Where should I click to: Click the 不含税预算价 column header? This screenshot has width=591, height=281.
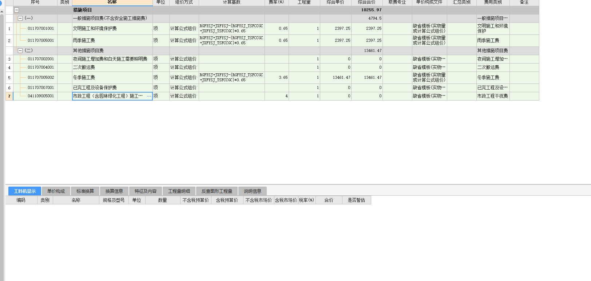point(196,200)
